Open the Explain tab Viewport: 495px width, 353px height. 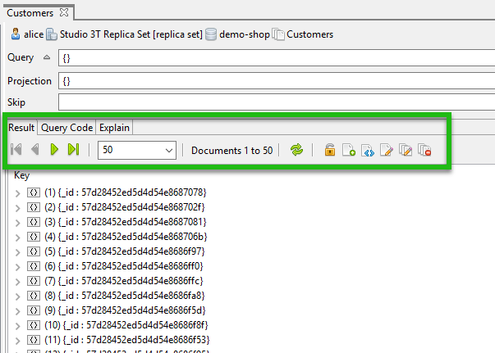pos(114,128)
